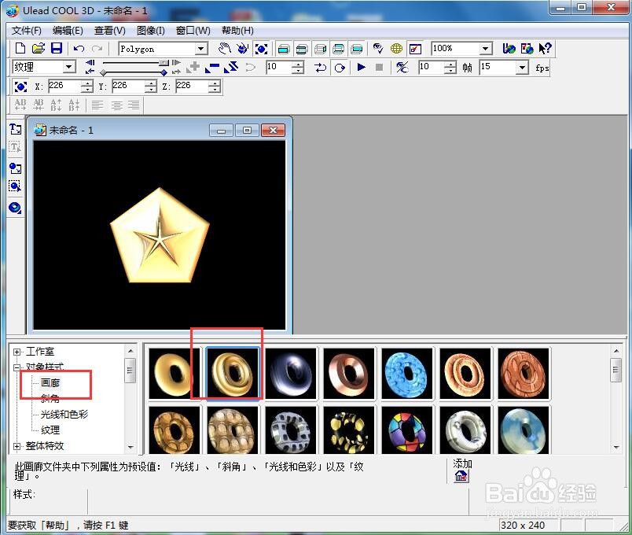Image resolution: width=632 pixels, height=535 pixels.
Task: Click the current frame number field
Action: tap(279, 67)
